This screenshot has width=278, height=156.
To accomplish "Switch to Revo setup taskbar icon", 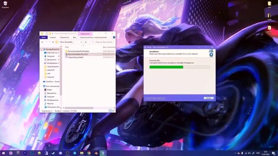I will point(103,153).
